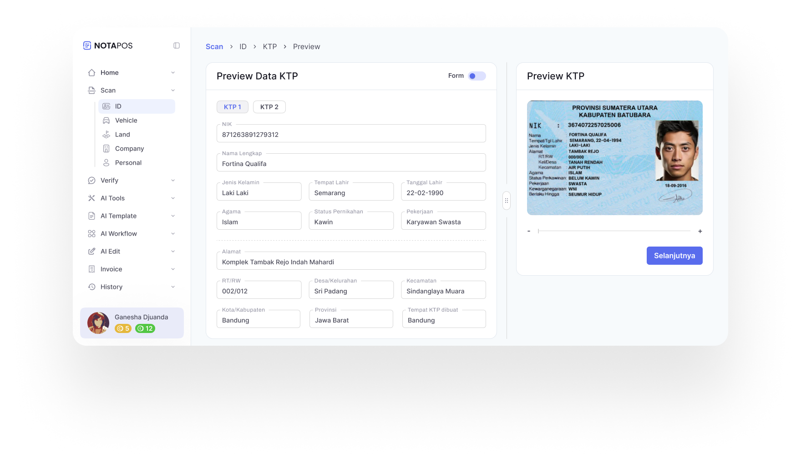Expand the AI Workflow chevron

click(173, 234)
